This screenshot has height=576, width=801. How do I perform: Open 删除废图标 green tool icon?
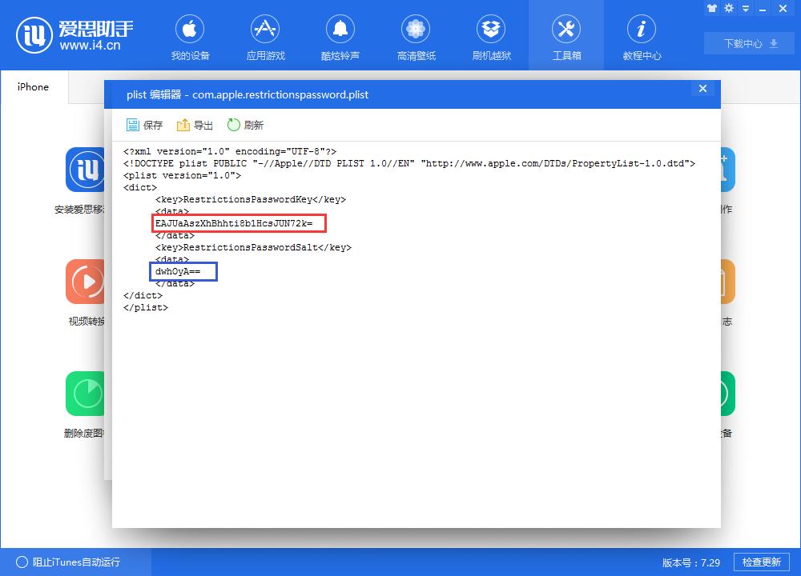(85, 394)
